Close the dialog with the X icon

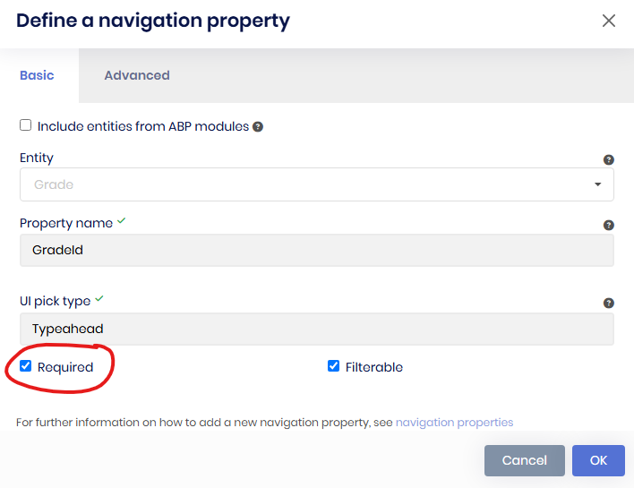609,21
